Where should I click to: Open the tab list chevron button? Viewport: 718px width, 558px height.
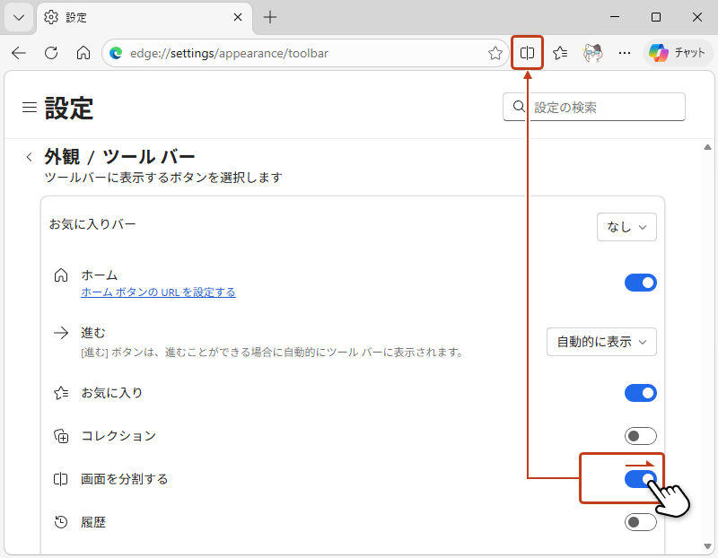(18, 17)
